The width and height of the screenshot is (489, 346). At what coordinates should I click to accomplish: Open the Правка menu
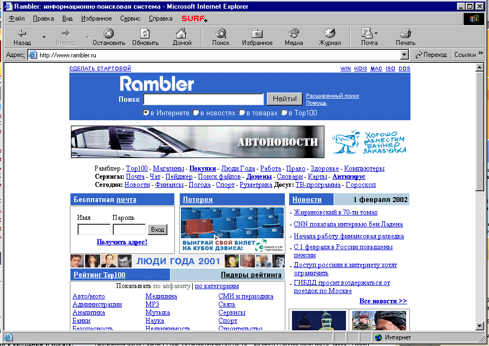point(43,19)
